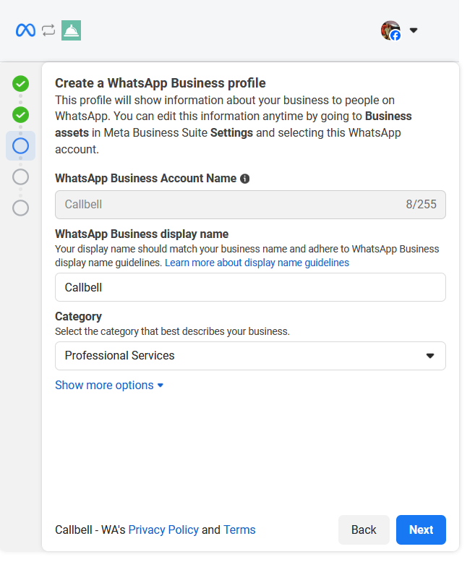
Task: Click the WhatsApp Business display name label
Action: tap(142, 234)
